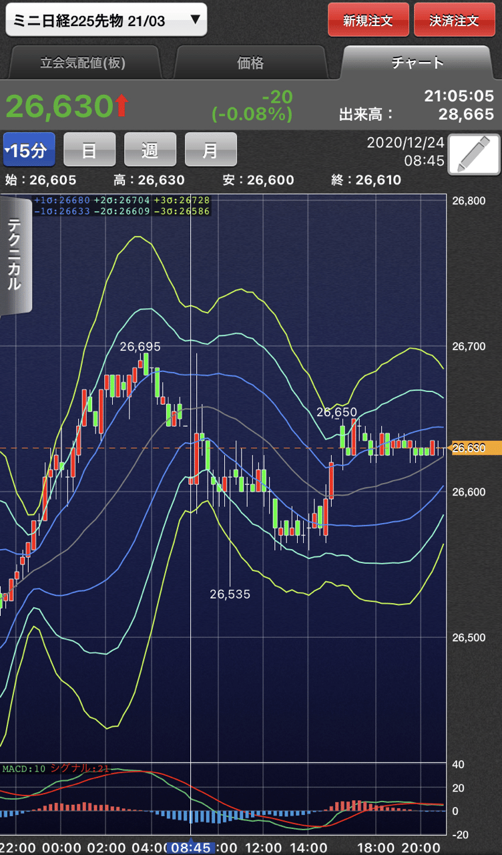Click the red up arrow beside price

tap(121, 106)
